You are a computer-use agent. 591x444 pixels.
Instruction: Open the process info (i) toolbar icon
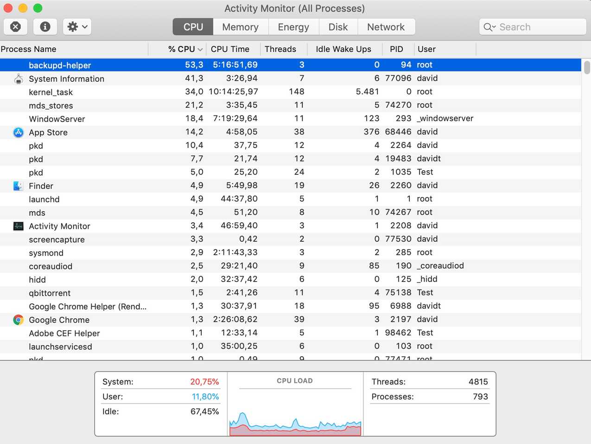pyautogui.click(x=45, y=26)
